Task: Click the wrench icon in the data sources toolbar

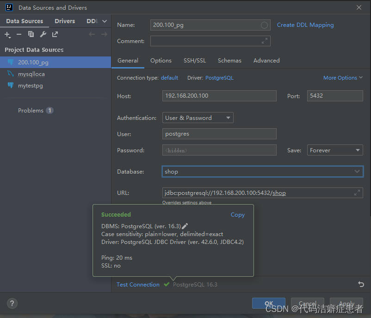Action: tap(43, 34)
